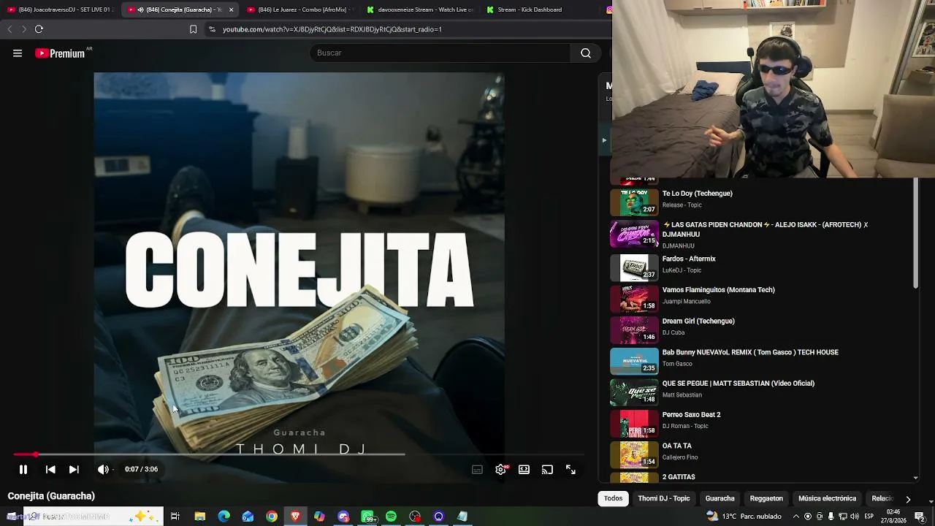Switch to the Le Juarez Combo tab
The height and width of the screenshot is (526, 935).
tap(299, 9)
